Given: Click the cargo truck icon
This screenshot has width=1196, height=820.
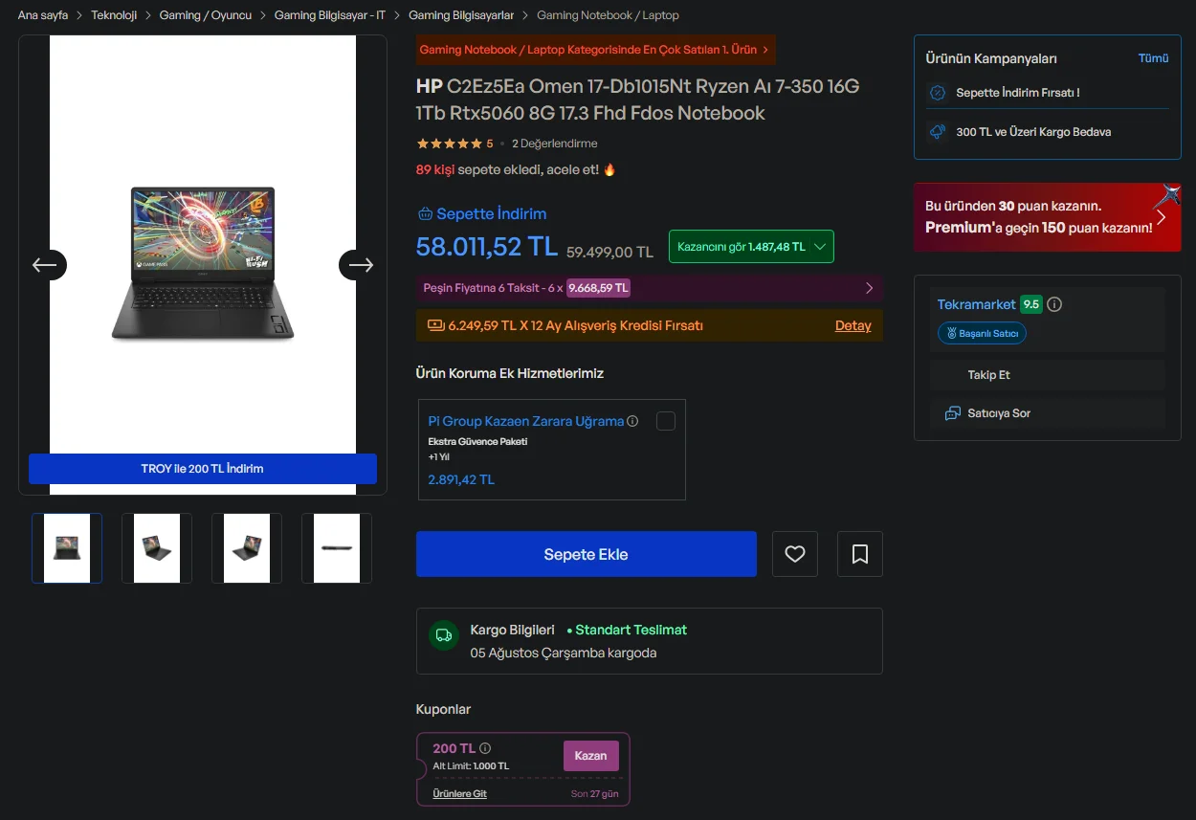Looking at the screenshot, I should coord(443,635).
